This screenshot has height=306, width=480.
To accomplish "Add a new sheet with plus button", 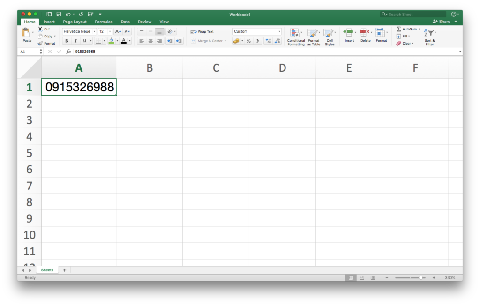I will (x=64, y=270).
